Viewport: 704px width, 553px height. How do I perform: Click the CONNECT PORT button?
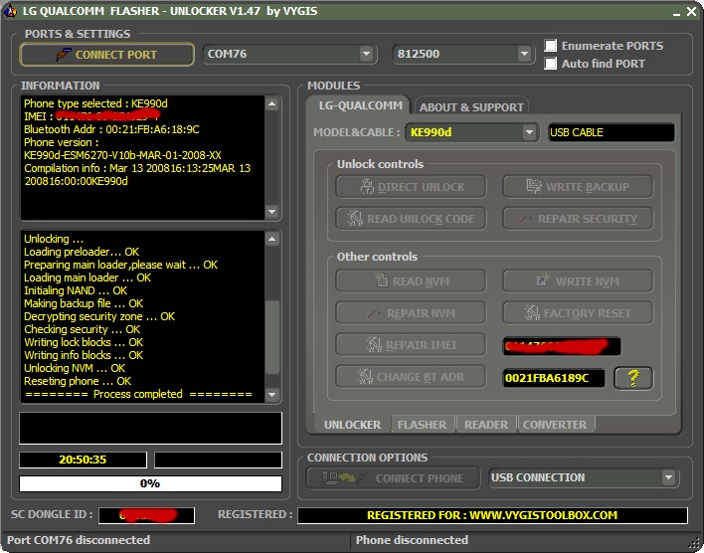(x=106, y=55)
